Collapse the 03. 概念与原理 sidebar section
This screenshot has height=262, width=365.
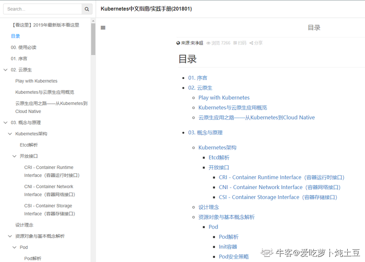pos(6,123)
